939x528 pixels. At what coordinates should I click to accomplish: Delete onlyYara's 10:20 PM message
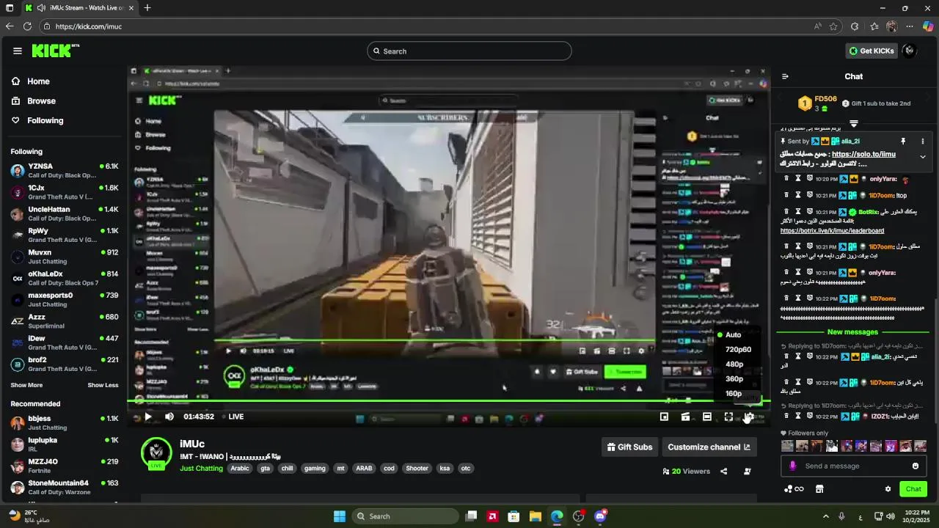(786, 179)
